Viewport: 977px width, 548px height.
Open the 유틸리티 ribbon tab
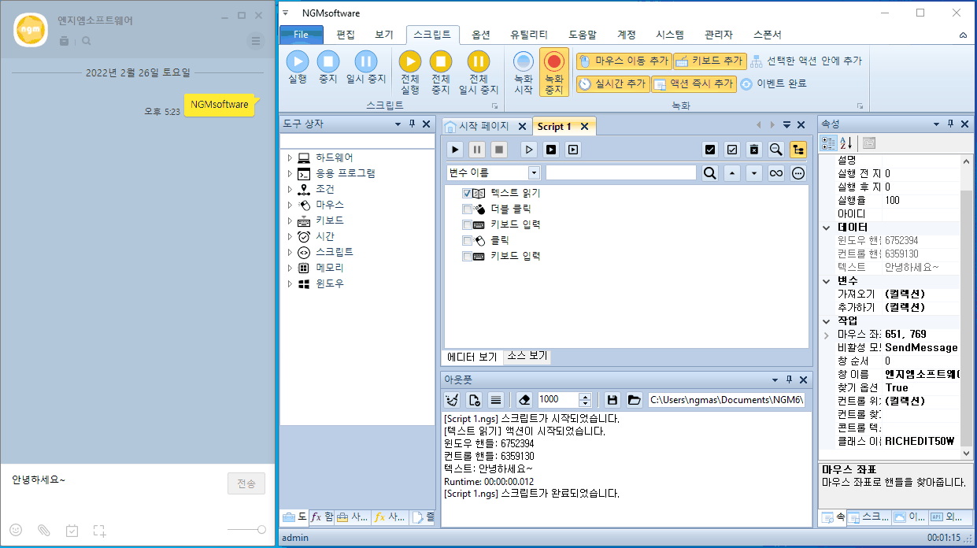pos(529,35)
